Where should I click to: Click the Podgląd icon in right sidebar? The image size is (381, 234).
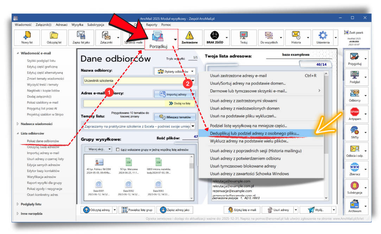[x=355, y=75]
